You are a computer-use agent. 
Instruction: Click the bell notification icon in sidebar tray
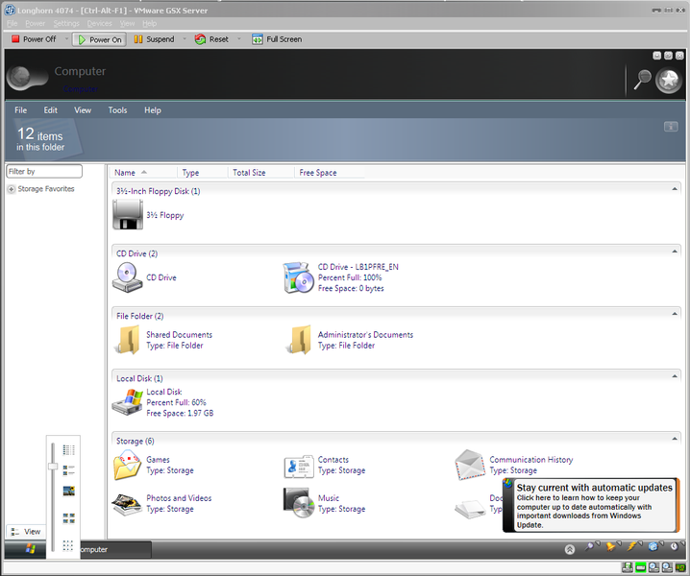point(611,547)
